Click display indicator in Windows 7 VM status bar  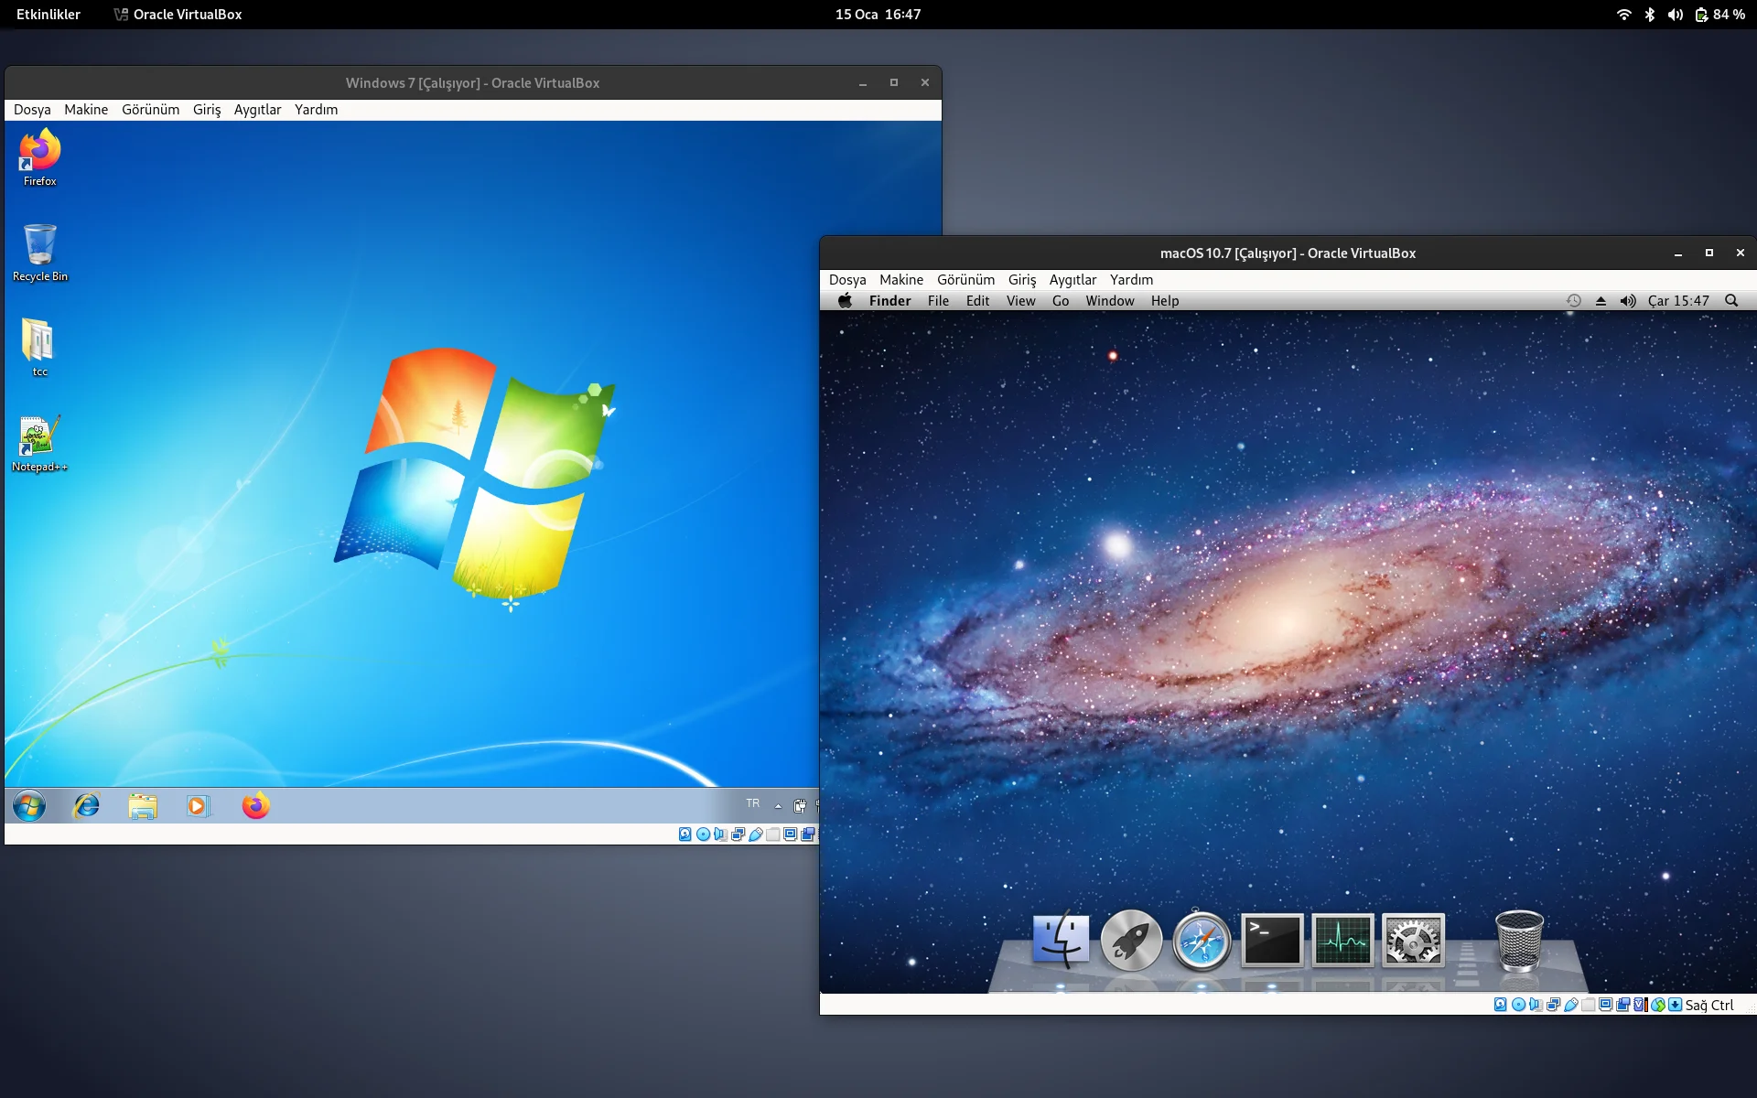point(791,834)
